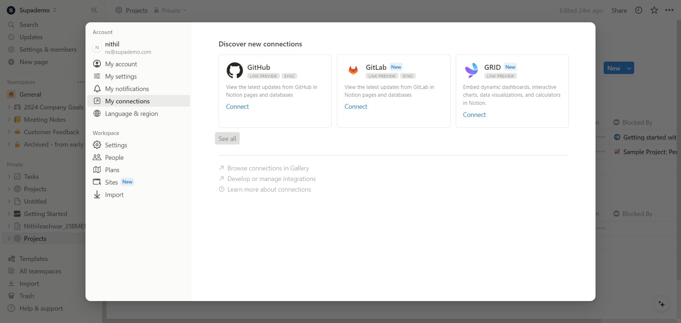The image size is (681, 323).
Task: Go to People workspace settings
Action: pyautogui.click(x=114, y=158)
